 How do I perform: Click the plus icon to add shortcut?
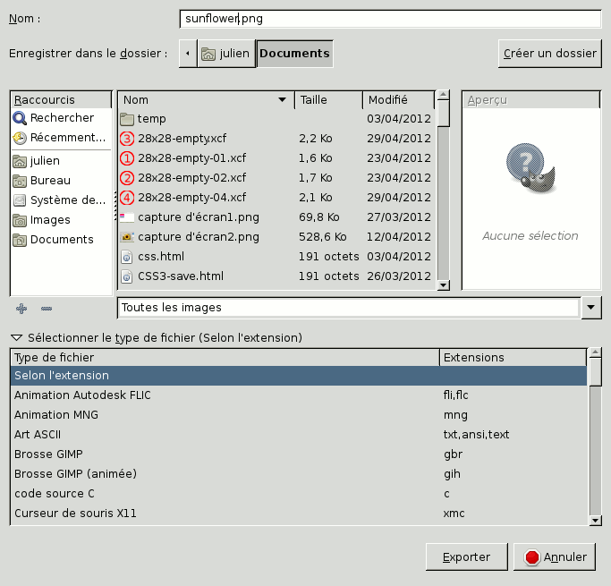tap(21, 308)
